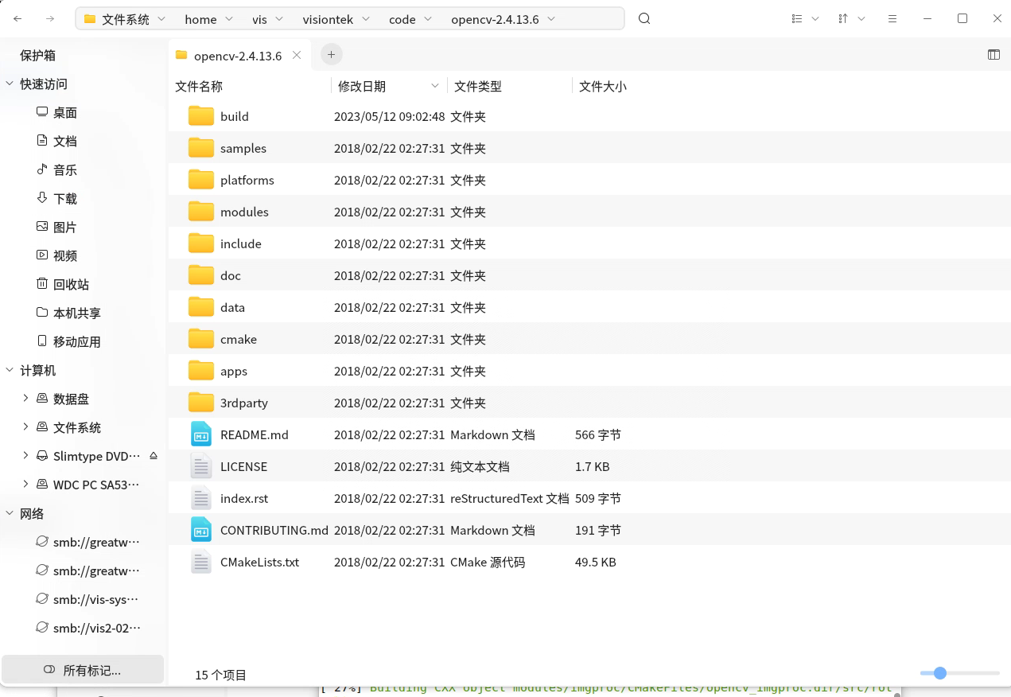Open dropdown after opencv-2.4.13.6 breadcrumb
Viewport: 1011px width, 697px height.
point(551,19)
